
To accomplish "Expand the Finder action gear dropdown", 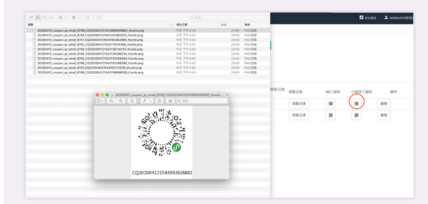I will [75, 18].
